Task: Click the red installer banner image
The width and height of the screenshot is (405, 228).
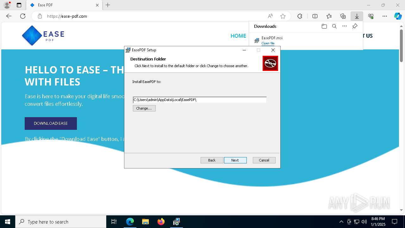Action: tap(270, 63)
